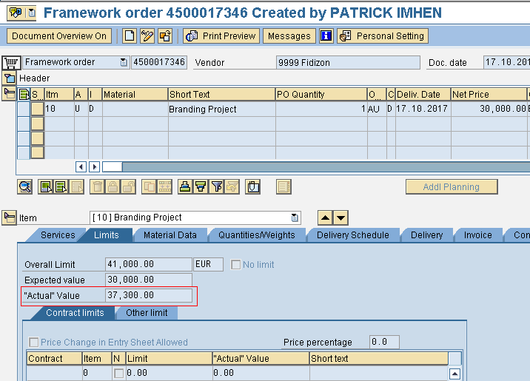Switch to the Delivery Schedule tab

(x=353, y=235)
